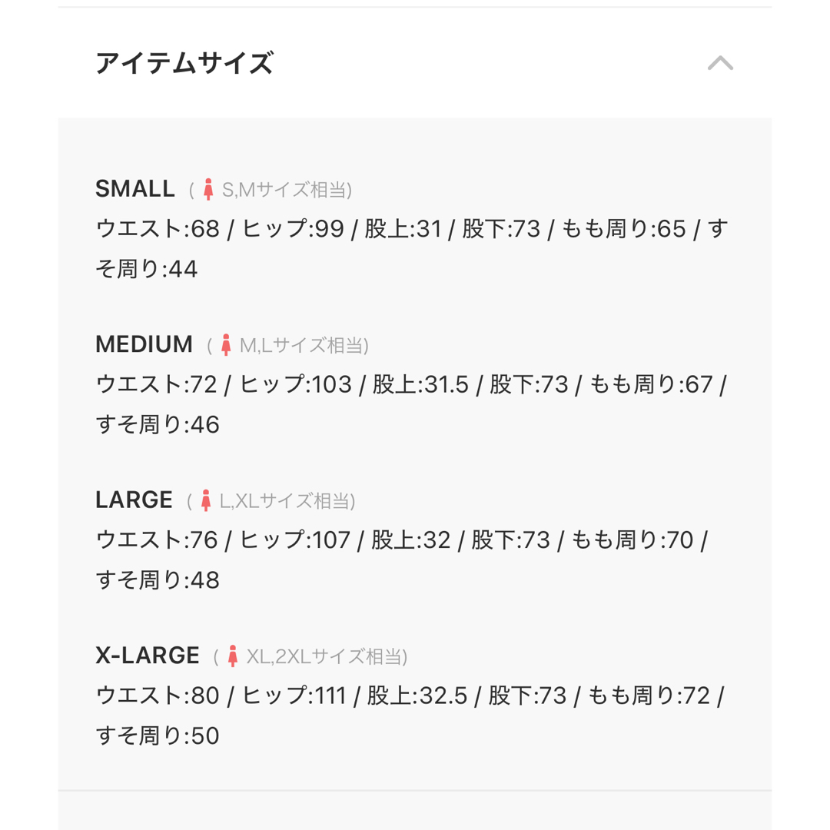Click SMALL measurements starting ウエスト:68

[412, 249]
